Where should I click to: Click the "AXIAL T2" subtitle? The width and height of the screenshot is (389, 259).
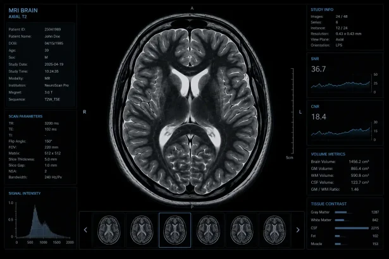(x=18, y=17)
